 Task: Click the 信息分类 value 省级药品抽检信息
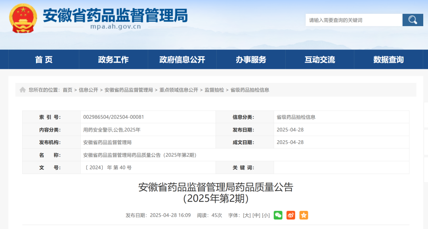(x=296, y=117)
